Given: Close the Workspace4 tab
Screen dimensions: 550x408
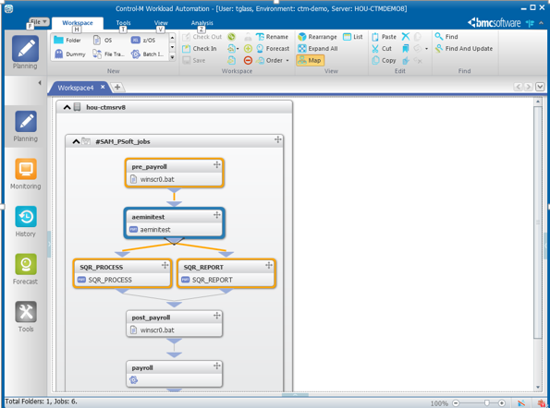Looking at the screenshot, I should (103, 87).
